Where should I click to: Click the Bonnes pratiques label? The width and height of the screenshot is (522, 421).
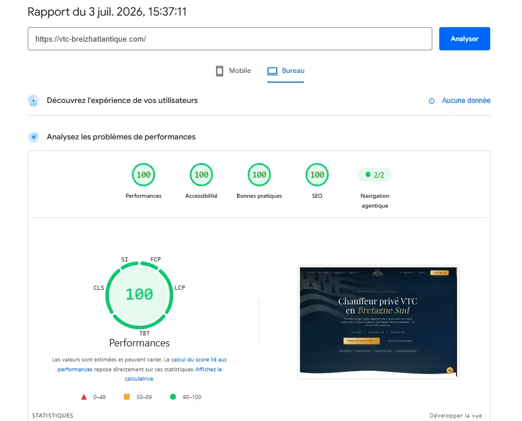pyautogui.click(x=259, y=196)
